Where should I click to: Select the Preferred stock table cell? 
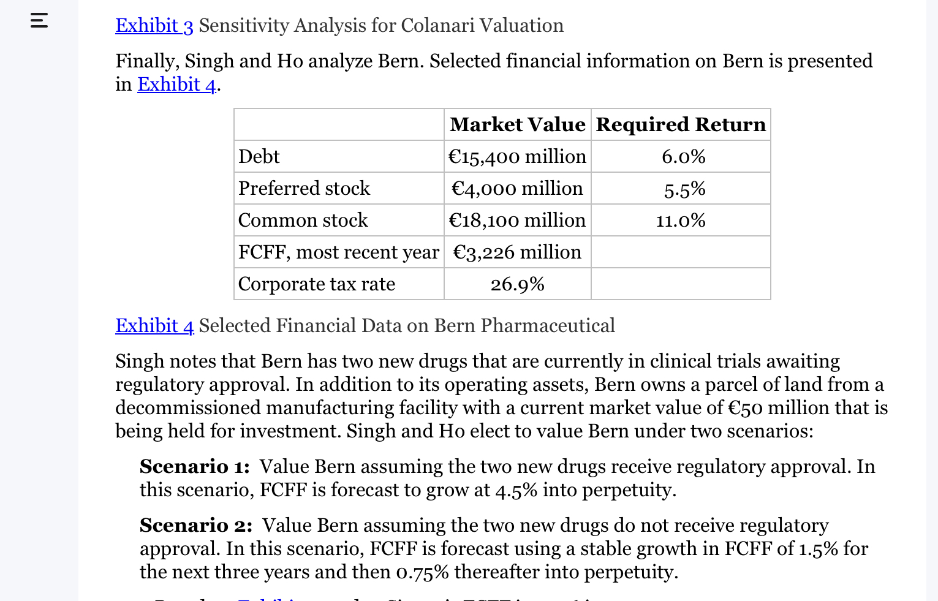[304, 188]
